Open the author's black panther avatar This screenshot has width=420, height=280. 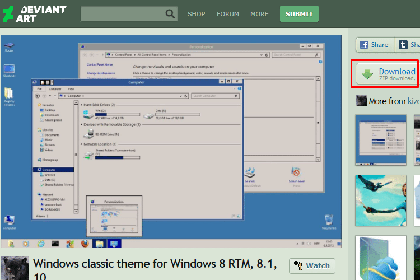tap(15, 268)
